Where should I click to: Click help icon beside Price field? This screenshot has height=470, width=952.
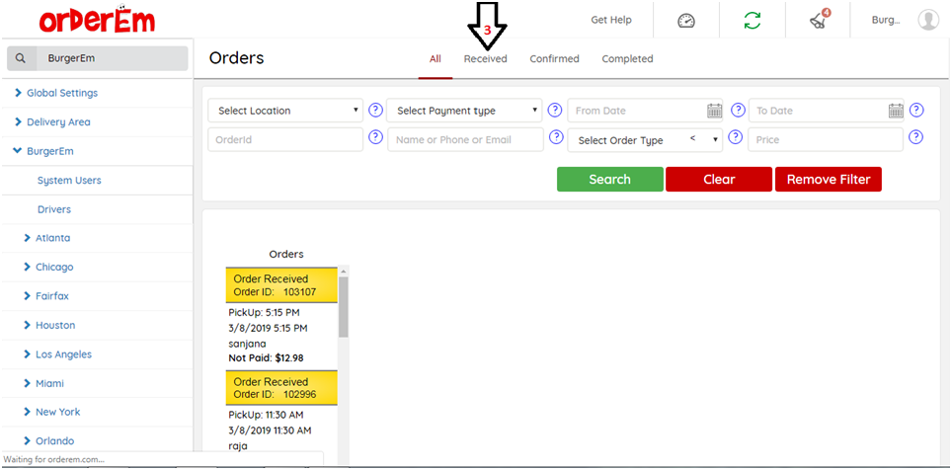[916, 138]
